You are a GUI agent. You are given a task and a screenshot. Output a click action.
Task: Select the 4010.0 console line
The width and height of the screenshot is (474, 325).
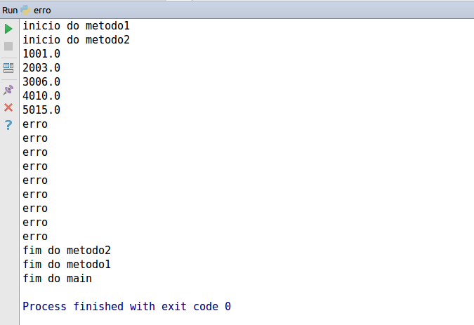pyautogui.click(x=41, y=95)
